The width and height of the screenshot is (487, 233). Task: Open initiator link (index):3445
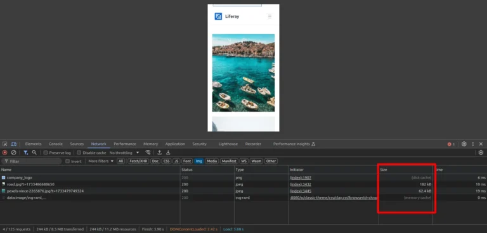(301, 191)
